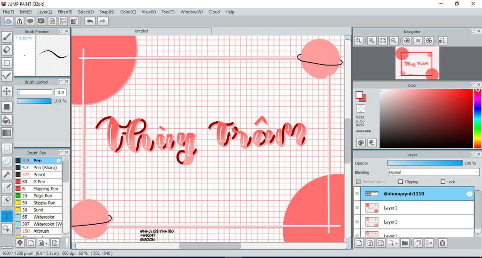482x258 pixels.
Task: Undock the Navigator panel
Action: [x=473, y=31]
